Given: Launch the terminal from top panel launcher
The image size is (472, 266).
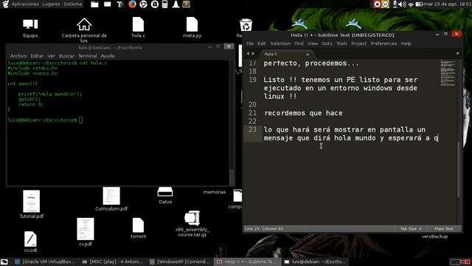Looking at the screenshot, I should (x=108, y=4).
